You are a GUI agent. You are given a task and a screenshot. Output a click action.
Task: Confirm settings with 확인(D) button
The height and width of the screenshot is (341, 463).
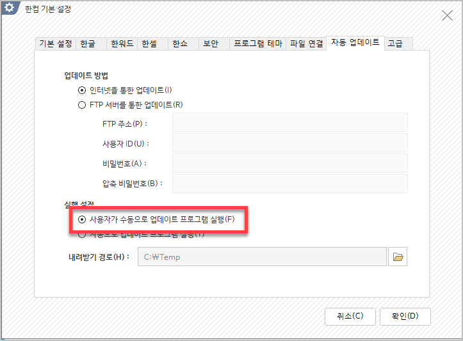pos(405,317)
